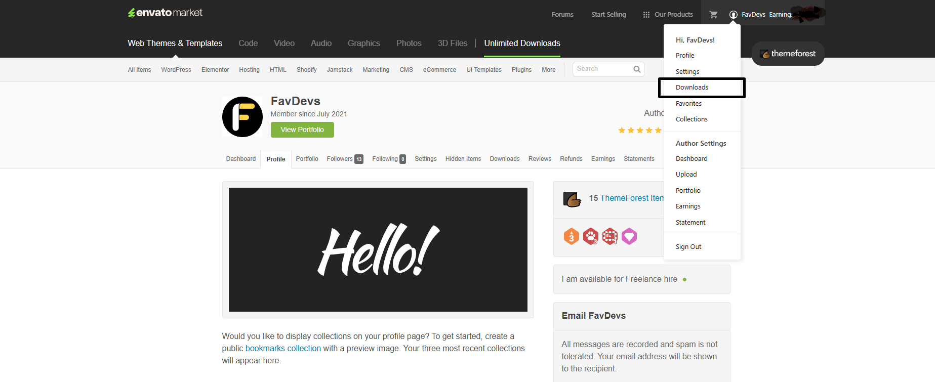The width and height of the screenshot is (935, 382).
Task: Select the Video marketplace category
Action: click(x=284, y=44)
